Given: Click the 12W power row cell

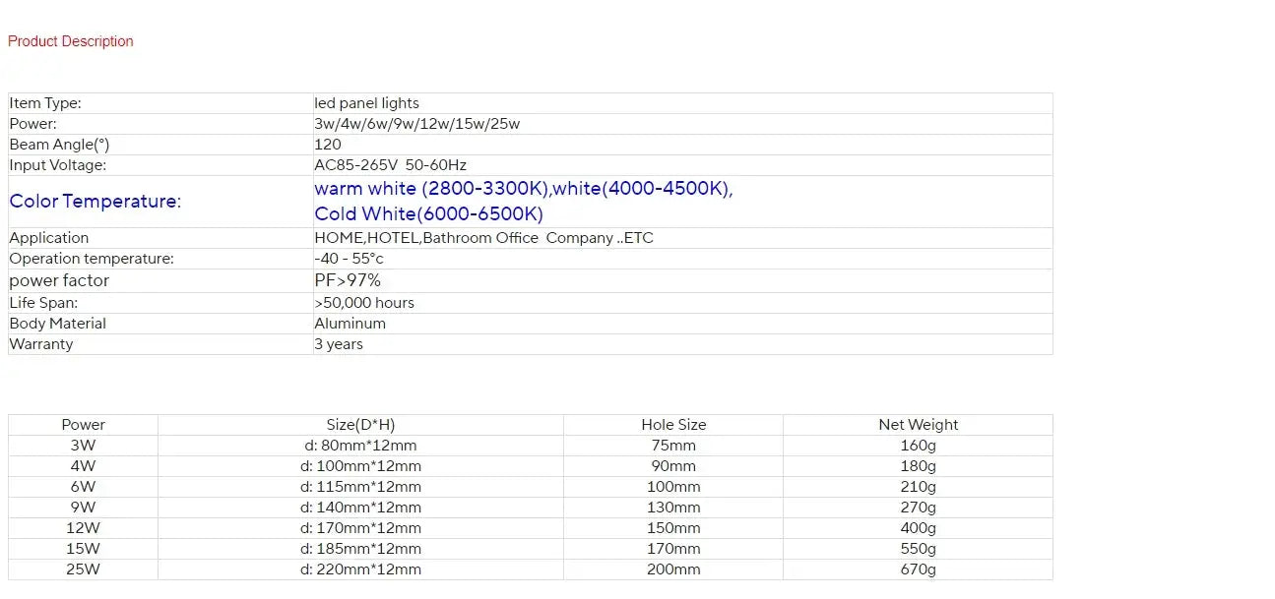Looking at the screenshot, I should point(83,528).
